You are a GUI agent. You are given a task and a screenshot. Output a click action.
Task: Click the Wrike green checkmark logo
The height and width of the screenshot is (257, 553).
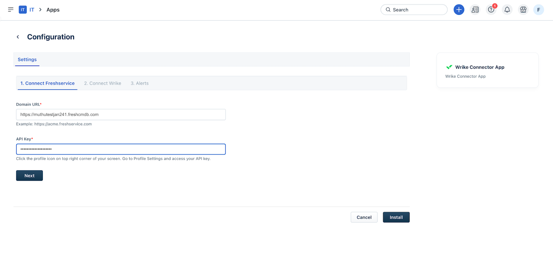[449, 67]
